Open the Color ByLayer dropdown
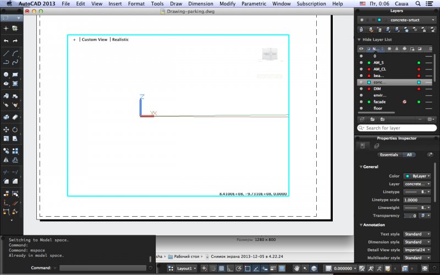 pos(417,176)
